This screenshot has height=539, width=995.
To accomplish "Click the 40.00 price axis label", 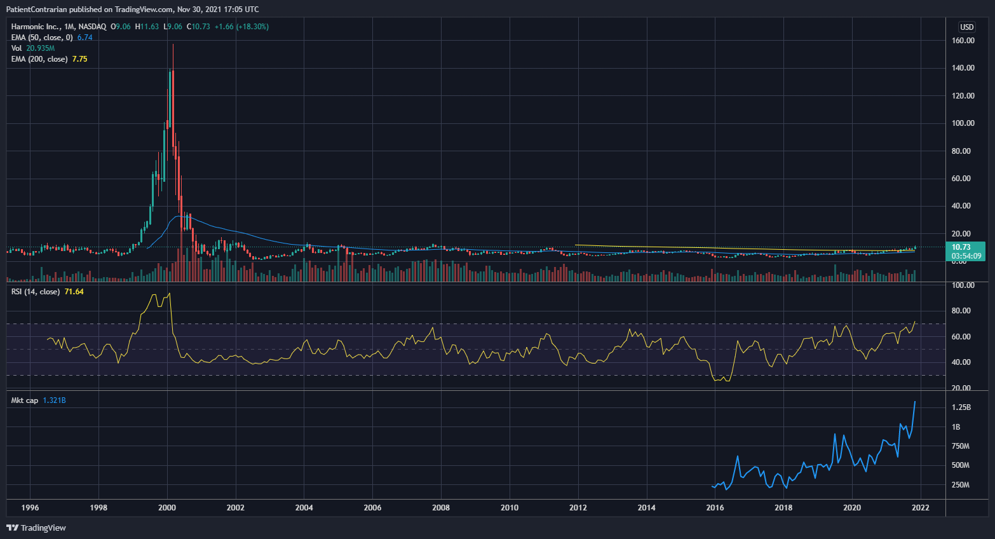I will pos(961,206).
